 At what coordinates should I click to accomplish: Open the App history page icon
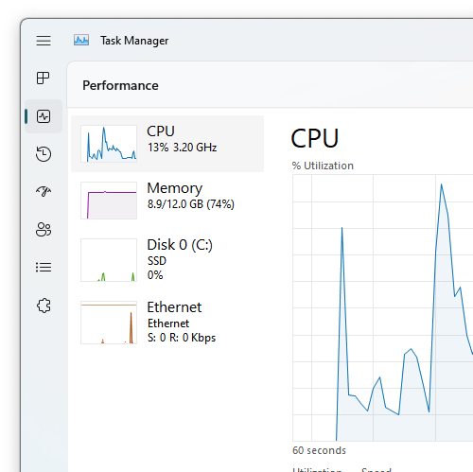(x=44, y=154)
